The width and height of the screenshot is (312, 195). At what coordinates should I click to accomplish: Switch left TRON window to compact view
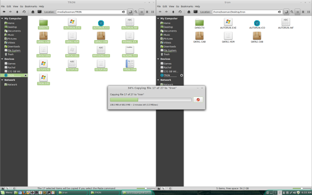(x=152, y=12)
